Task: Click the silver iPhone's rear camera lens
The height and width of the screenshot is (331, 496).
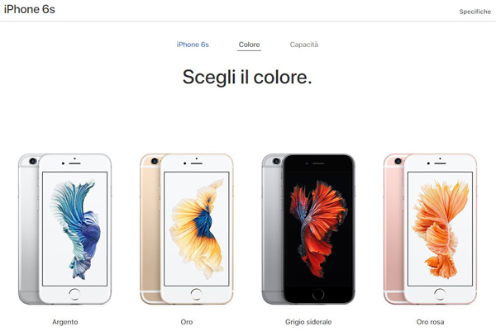Action: click(x=33, y=161)
